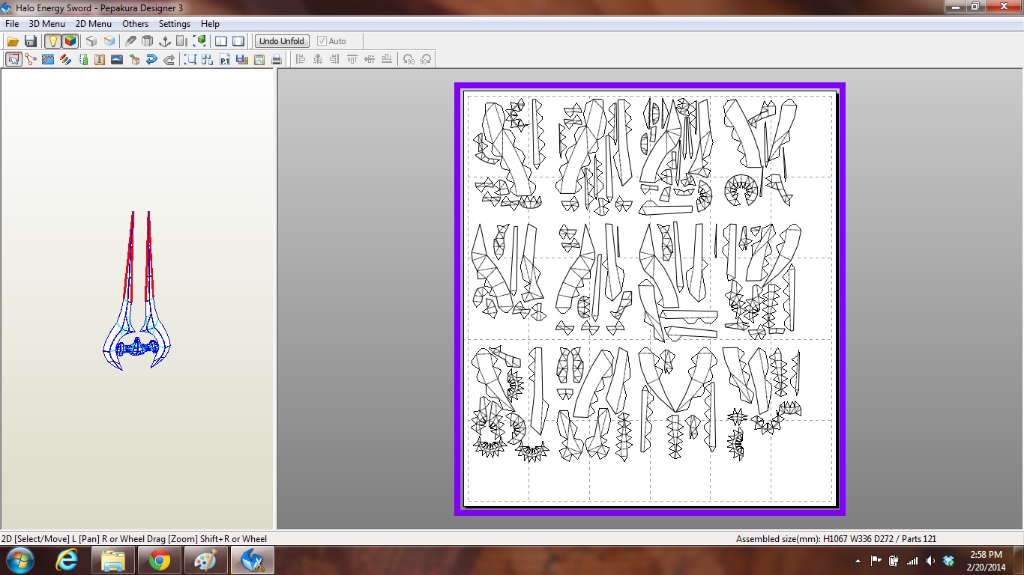The height and width of the screenshot is (575, 1024).
Task: Select the join/disjoin faces node tool
Action: pos(31,59)
